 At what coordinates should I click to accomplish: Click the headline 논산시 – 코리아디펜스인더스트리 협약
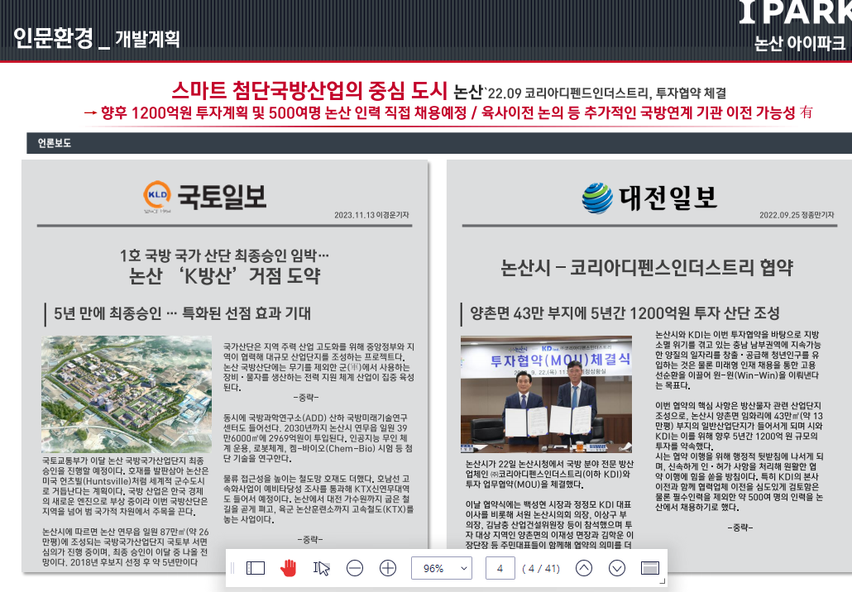pyautogui.click(x=647, y=267)
